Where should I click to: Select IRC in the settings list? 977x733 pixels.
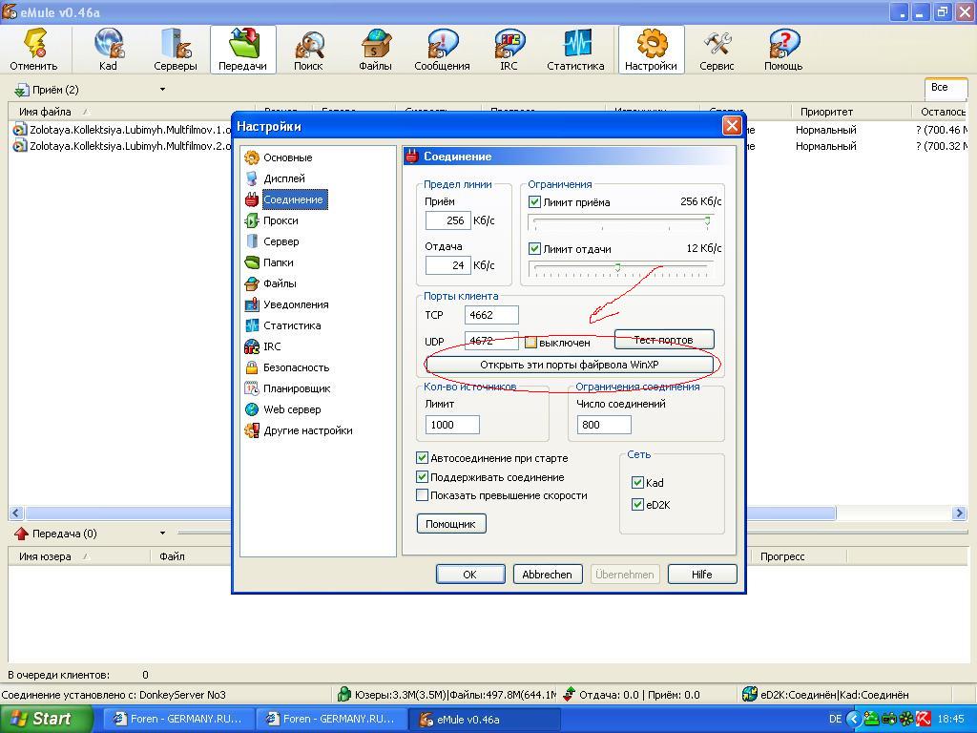[x=272, y=346]
